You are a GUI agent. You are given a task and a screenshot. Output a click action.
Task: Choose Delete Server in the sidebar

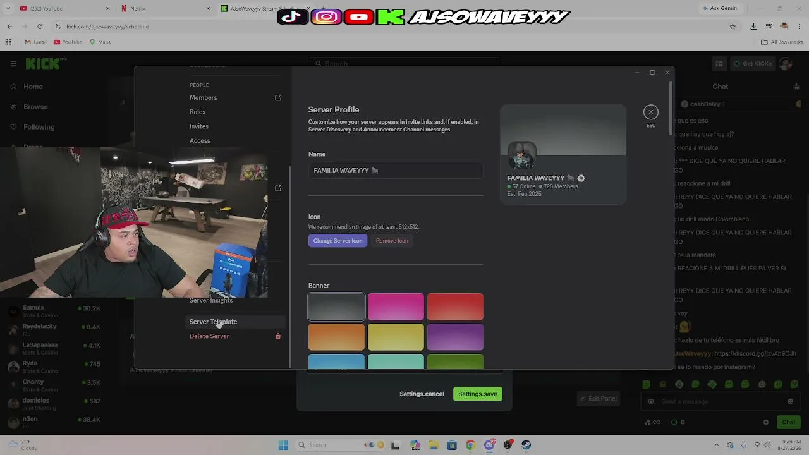[x=209, y=336]
